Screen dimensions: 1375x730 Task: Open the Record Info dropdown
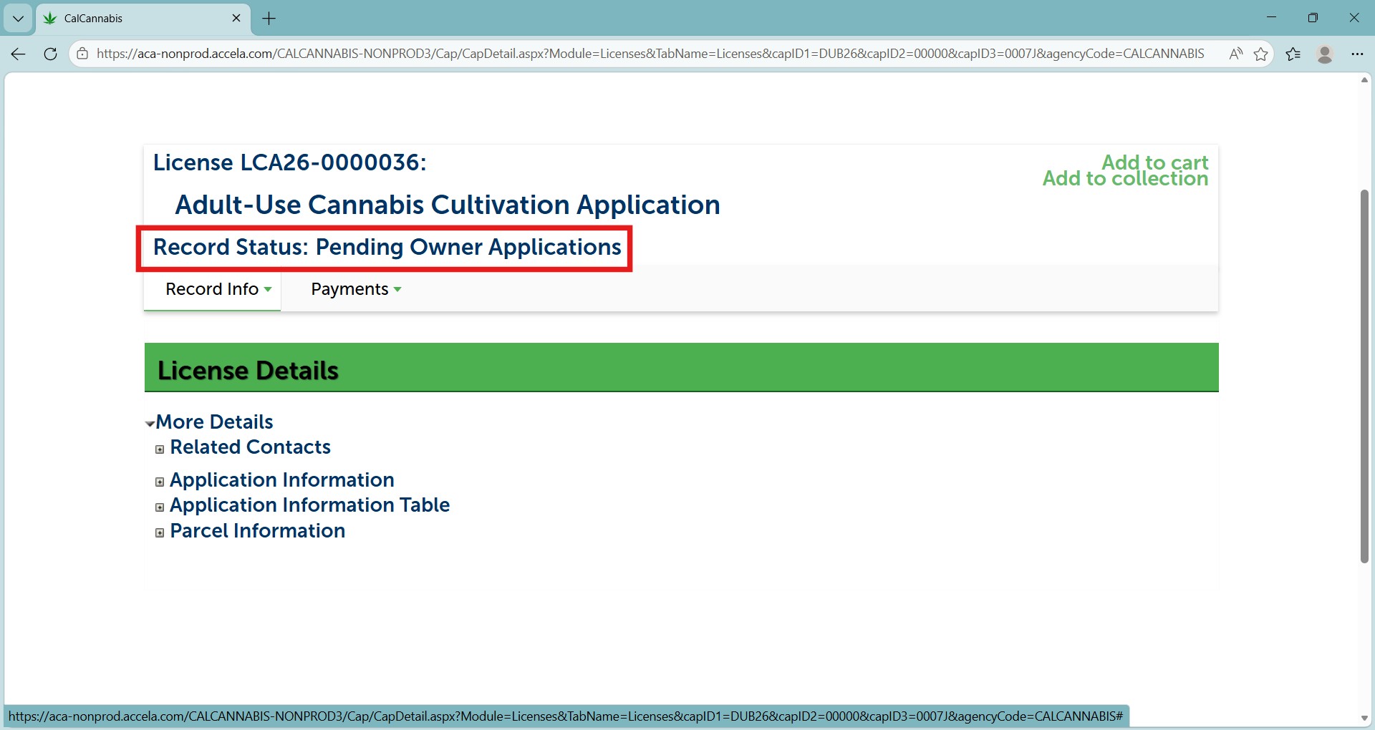pyautogui.click(x=218, y=289)
